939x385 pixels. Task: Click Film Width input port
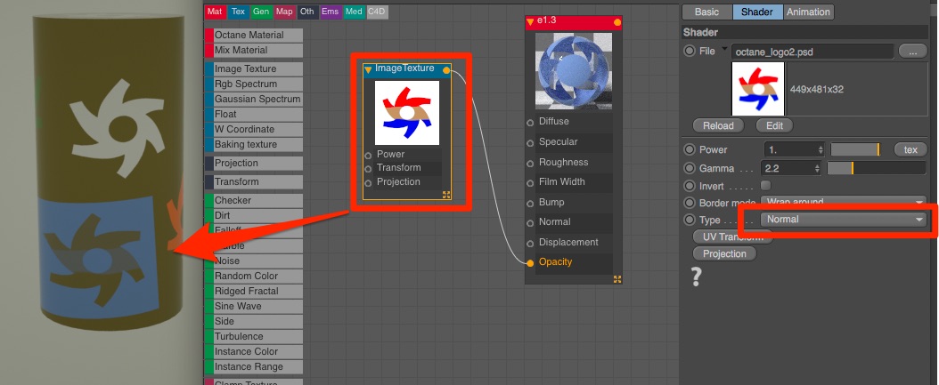tap(530, 183)
